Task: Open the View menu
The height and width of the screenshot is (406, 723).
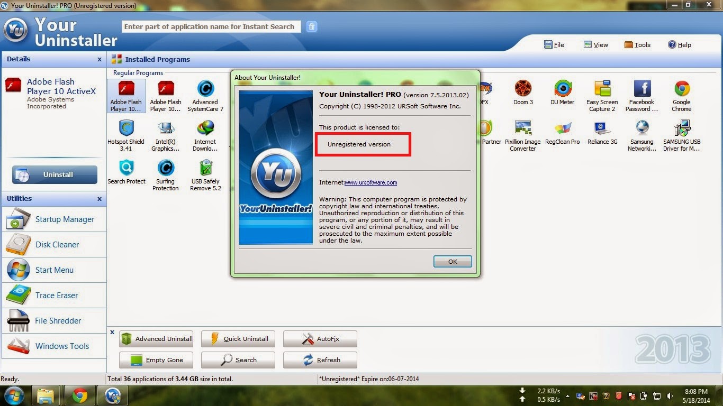Action: (596, 45)
